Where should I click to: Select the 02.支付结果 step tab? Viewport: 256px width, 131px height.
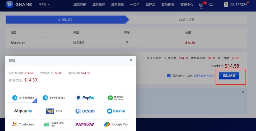pos(186,19)
